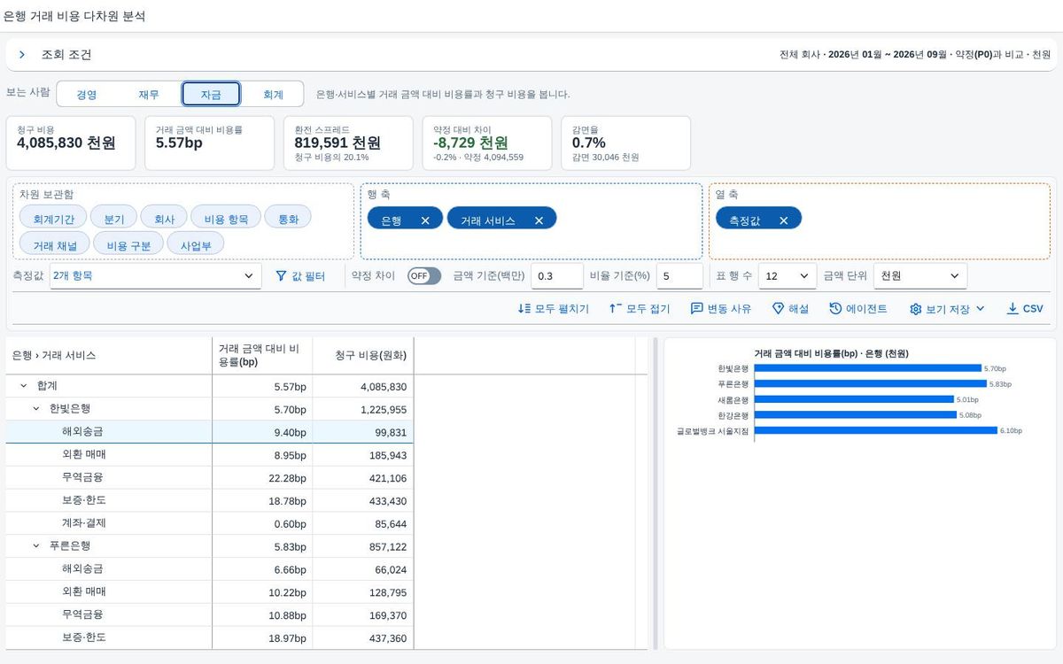
Task: Open the 금액 단위 천원 dropdown
Action: [x=920, y=276]
